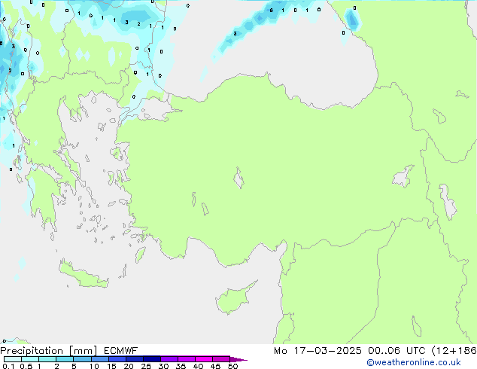Select the dark navy 25–30 mm swatch
Screen dimensions: 477x369
pyautogui.click(x=151, y=359)
